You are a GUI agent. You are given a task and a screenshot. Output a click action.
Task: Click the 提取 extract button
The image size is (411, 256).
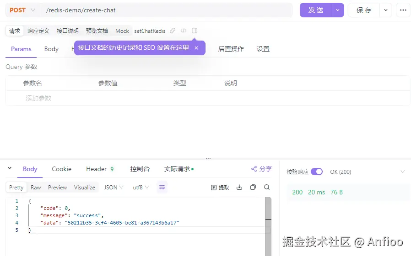(x=220, y=188)
